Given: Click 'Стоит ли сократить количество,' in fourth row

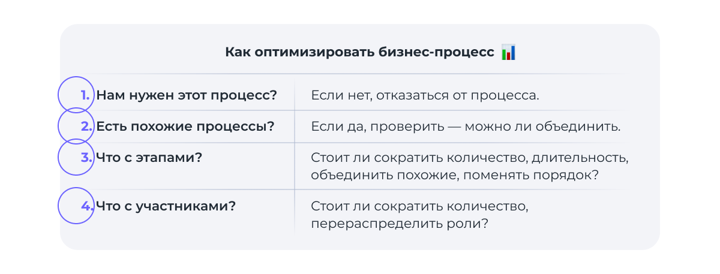Looking at the screenshot, I should coord(419,206).
